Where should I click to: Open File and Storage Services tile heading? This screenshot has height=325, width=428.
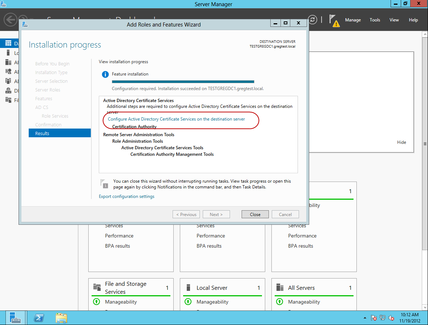(x=126, y=288)
